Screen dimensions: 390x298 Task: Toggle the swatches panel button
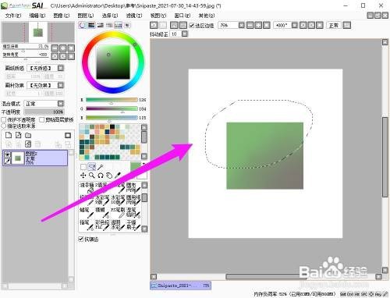(118, 25)
